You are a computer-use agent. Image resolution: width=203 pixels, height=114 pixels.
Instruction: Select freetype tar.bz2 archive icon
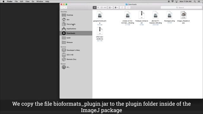tap(141, 15)
